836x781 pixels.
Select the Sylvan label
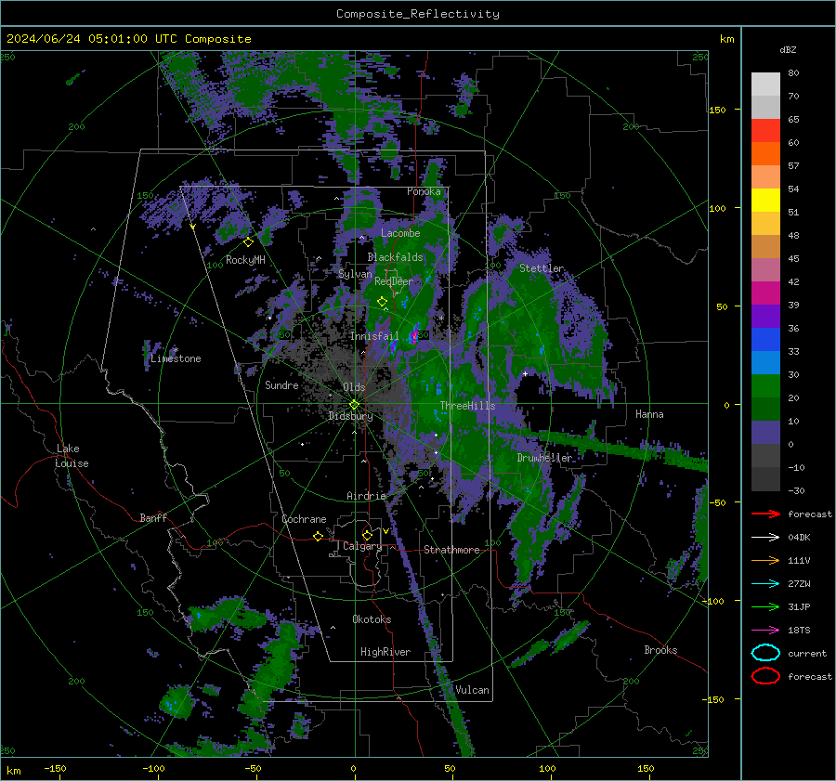pos(355,274)
